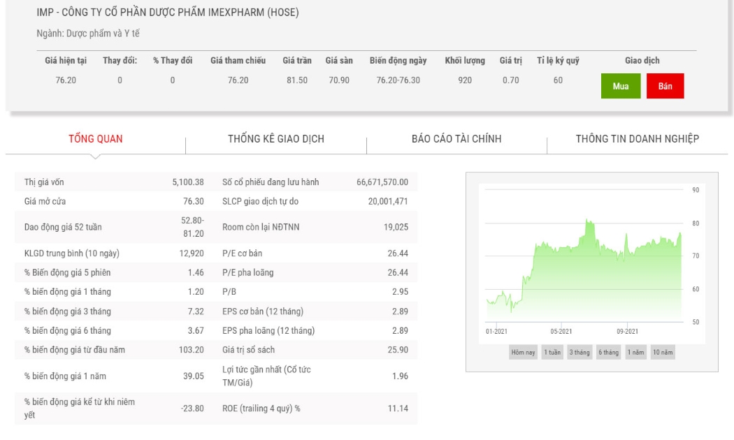Click the 05-2021 chart axis label
734x440 pixels.
click(561, 331)
